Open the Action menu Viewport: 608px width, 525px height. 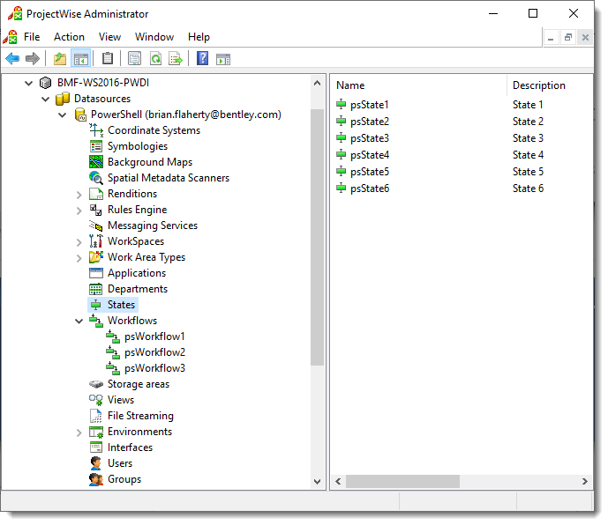pos(69,37)
